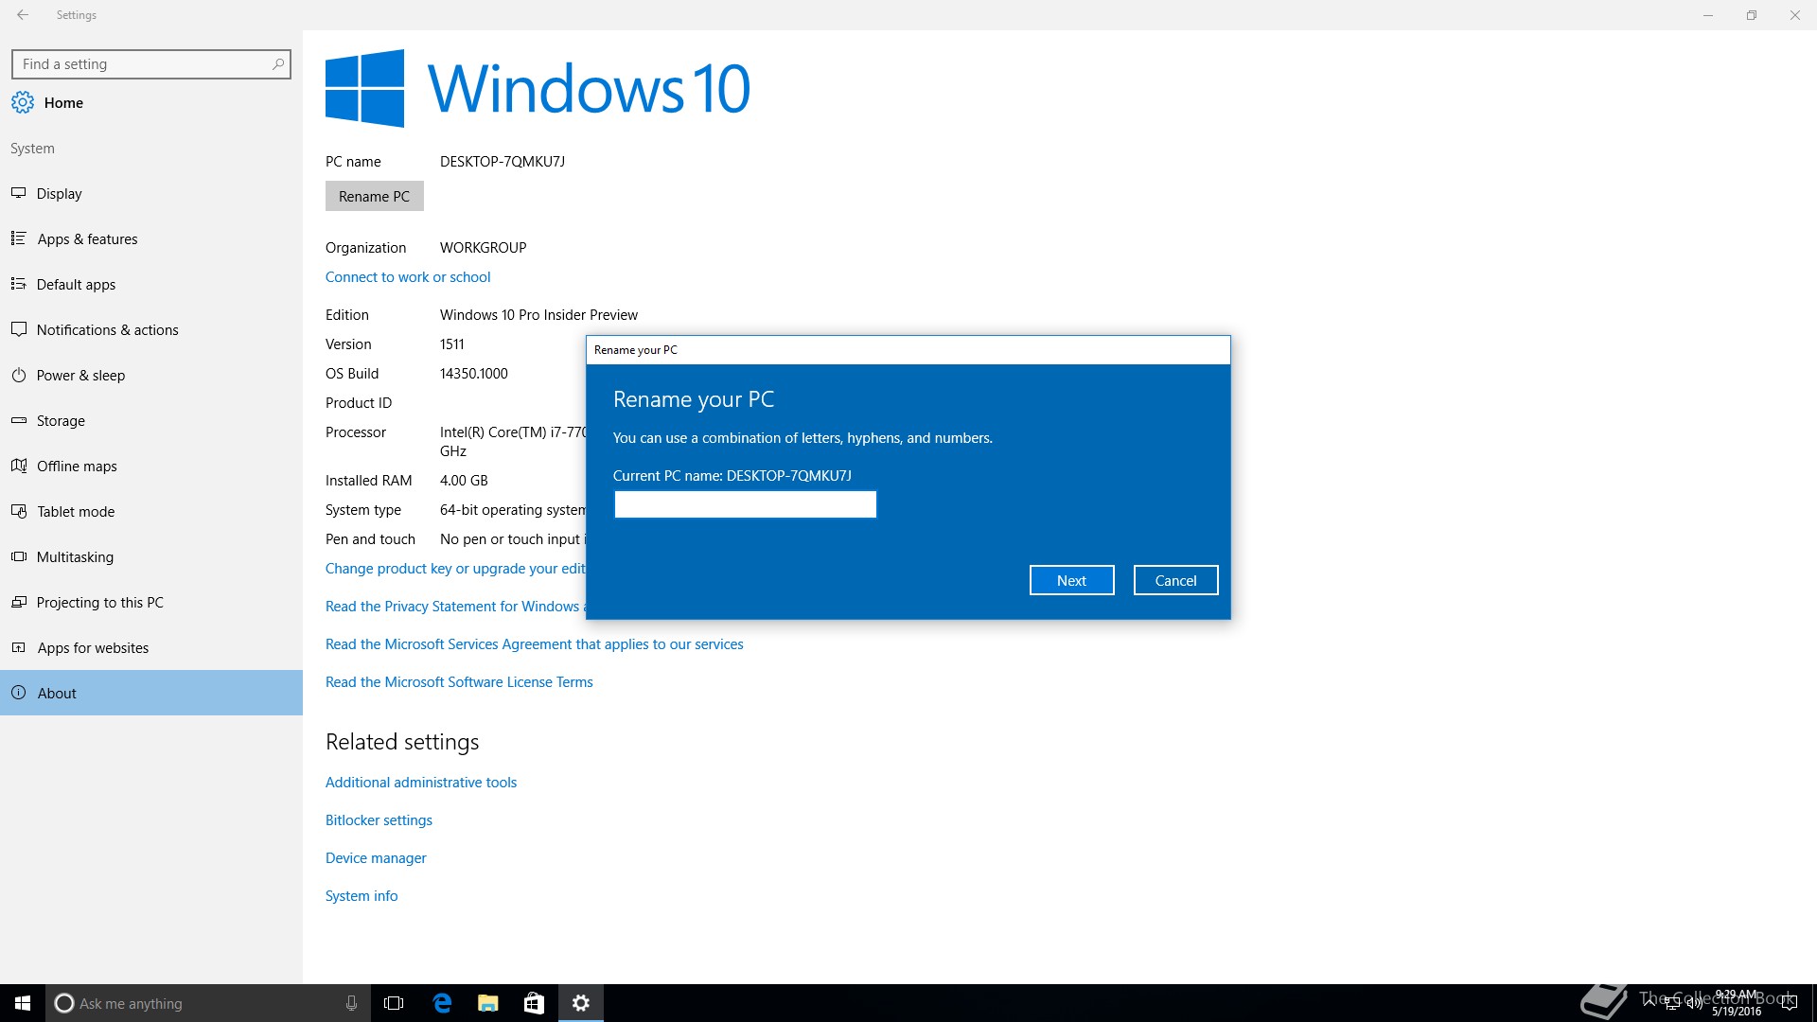Image resolution: width=1817 pixels, height=1022 pixels.
Task: Read the Microsoft Software License Terms
Action: 459,682
